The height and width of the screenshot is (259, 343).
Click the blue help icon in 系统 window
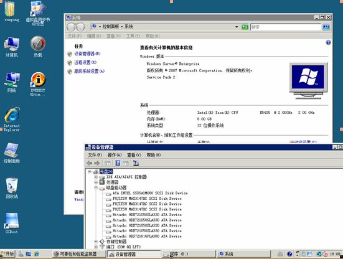click(x=328, y=42)
